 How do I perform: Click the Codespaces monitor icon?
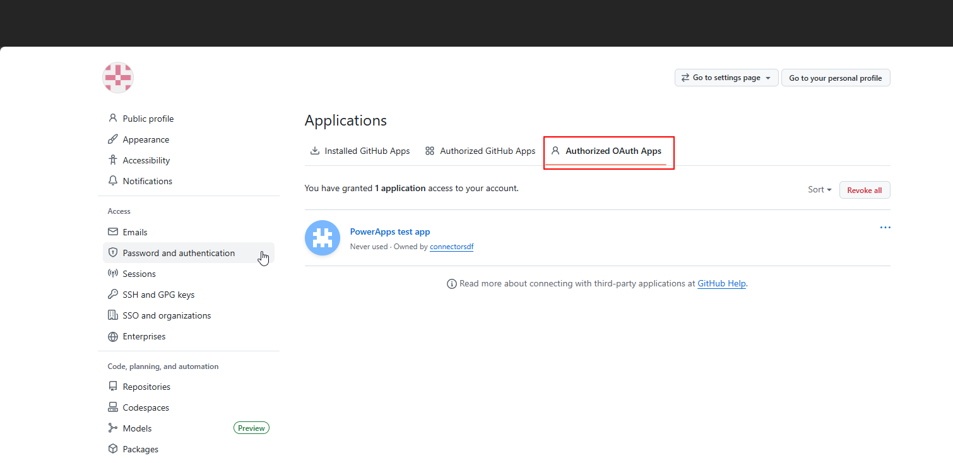113,407
